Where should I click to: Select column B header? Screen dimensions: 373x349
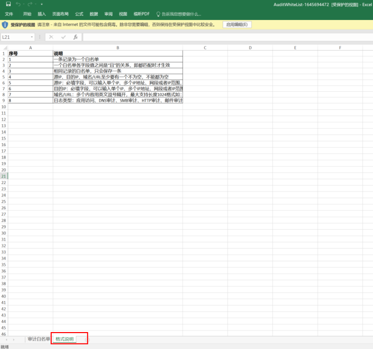coord(118,48)
